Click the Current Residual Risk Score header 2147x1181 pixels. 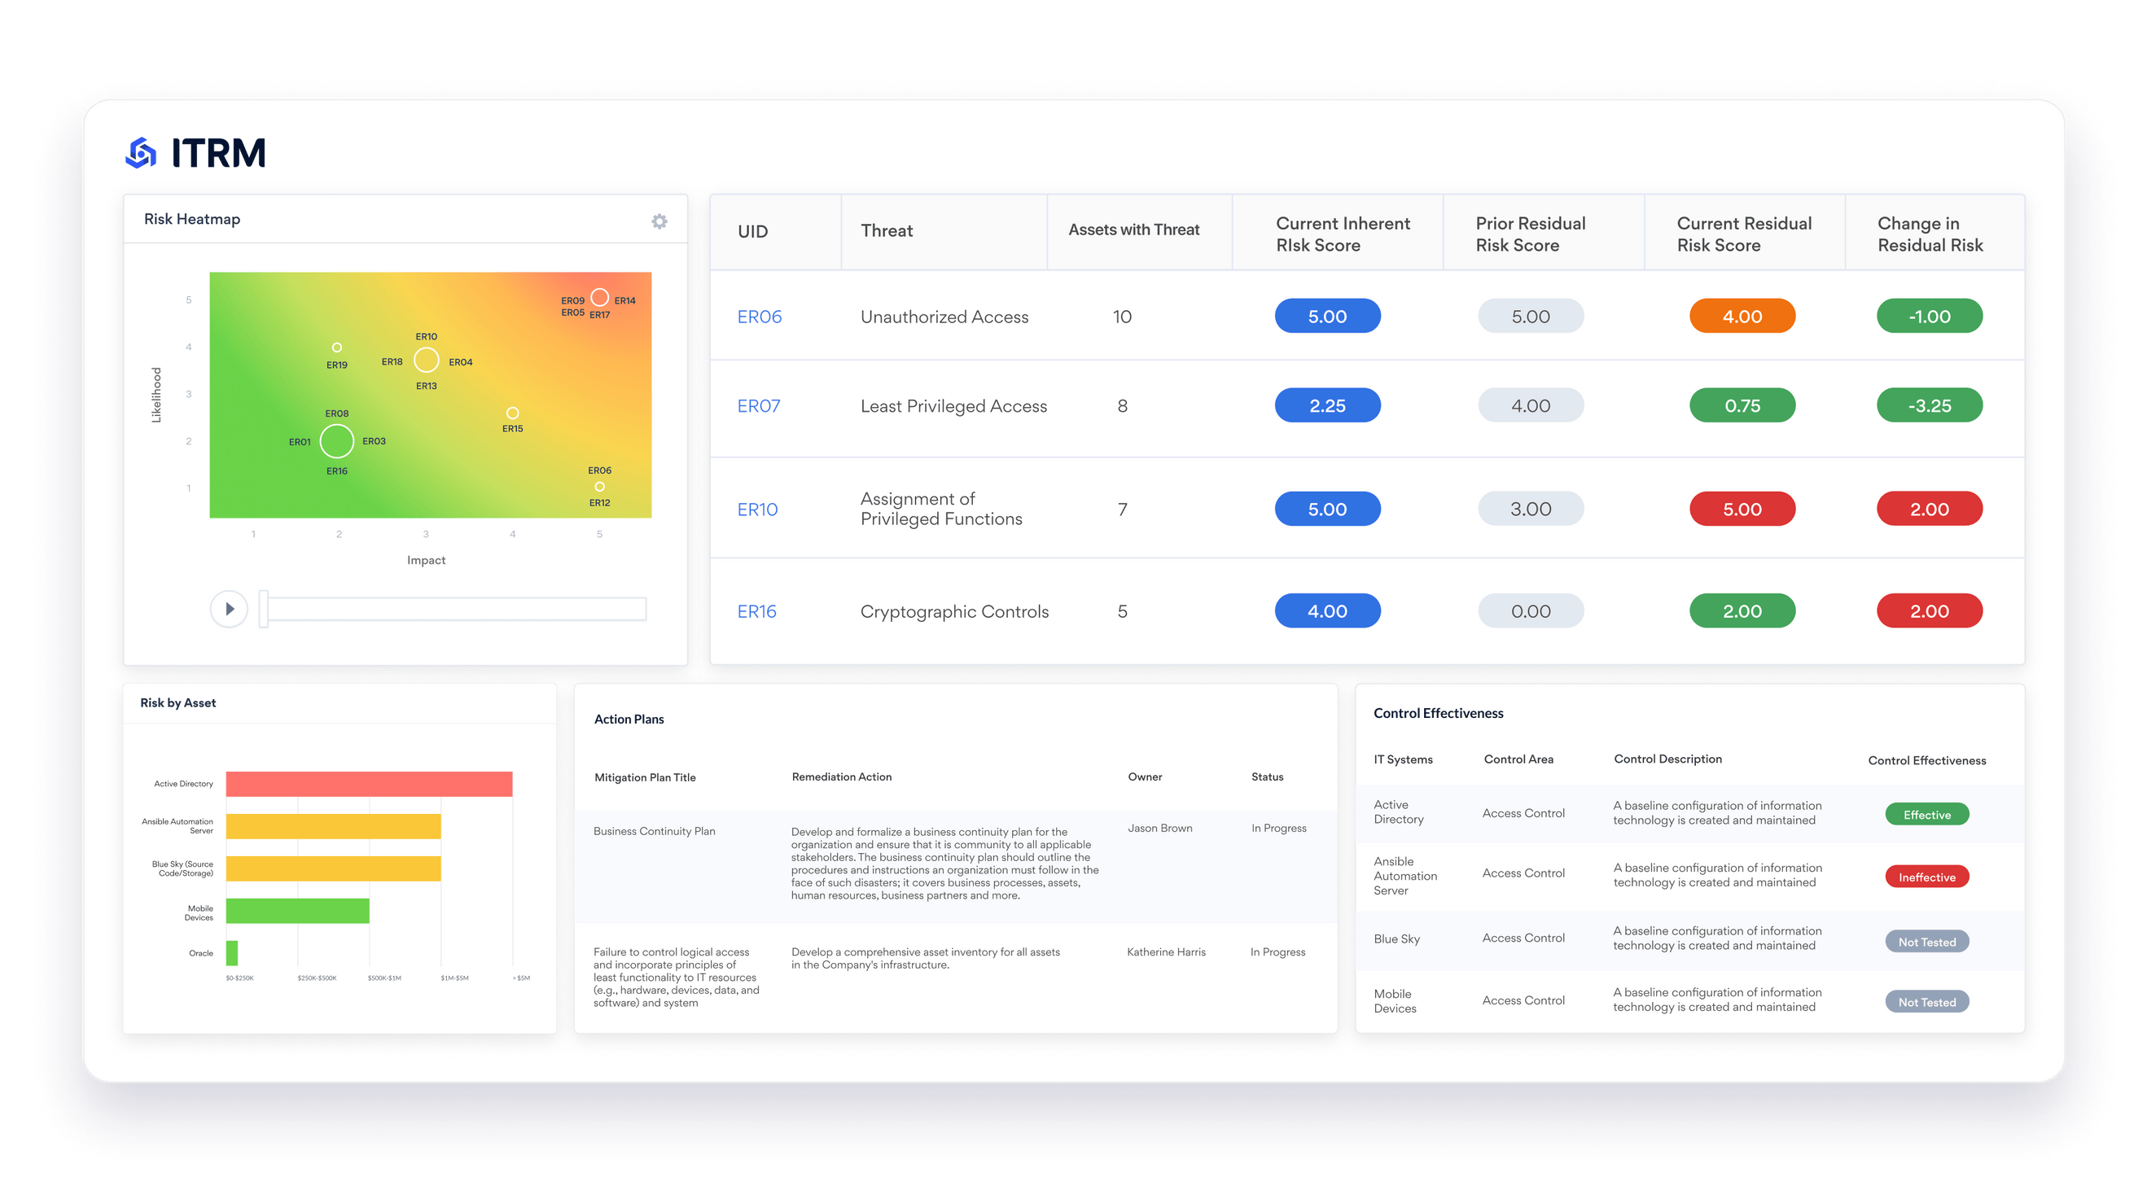click(1744, 234)
